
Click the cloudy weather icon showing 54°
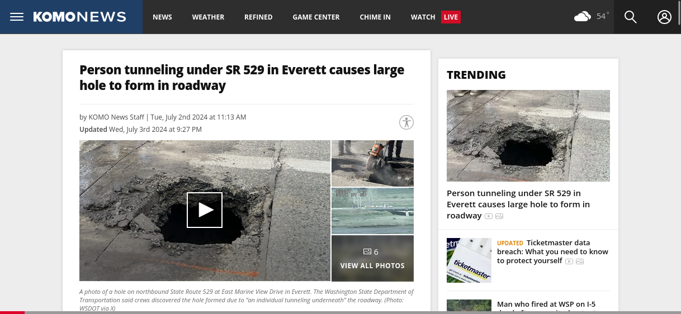pos(583,17)
